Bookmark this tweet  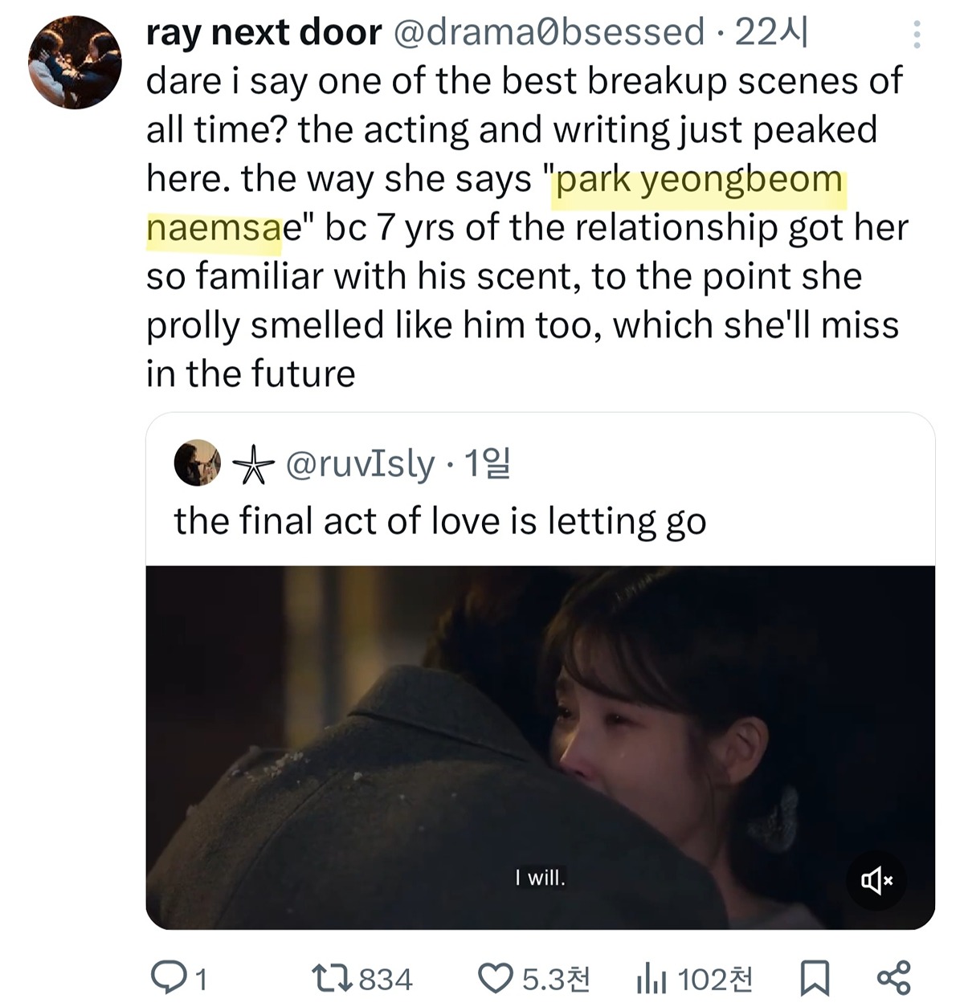[x=815, y=978]
